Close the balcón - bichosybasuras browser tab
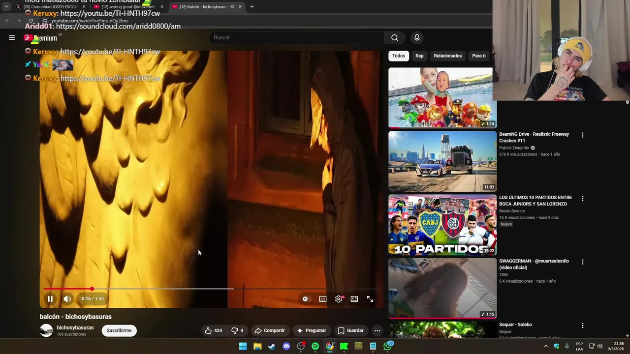 (x=240, y=7)
